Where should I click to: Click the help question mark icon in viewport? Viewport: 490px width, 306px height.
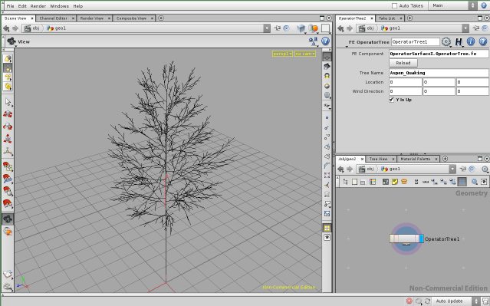point(325,41)
